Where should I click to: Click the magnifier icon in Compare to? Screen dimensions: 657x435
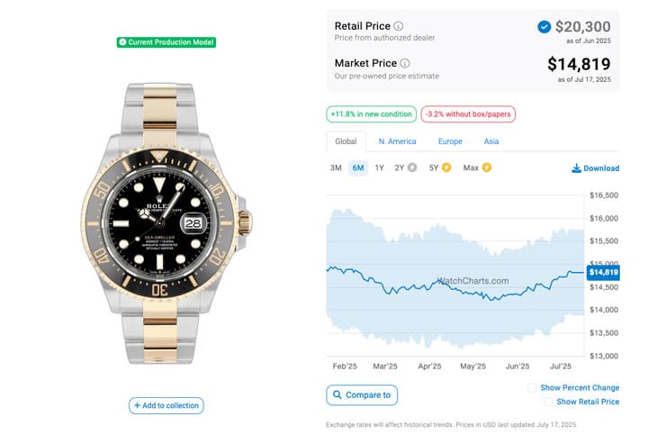click(x=337, y=394)
